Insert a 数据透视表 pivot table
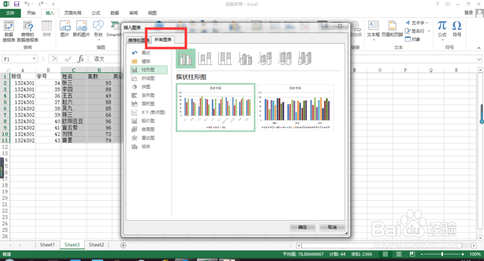 [9, 31]
